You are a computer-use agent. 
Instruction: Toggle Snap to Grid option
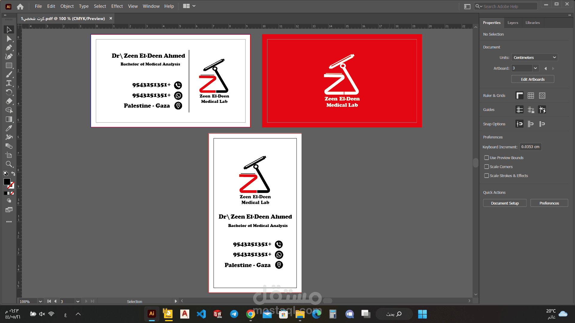tap(531, 124)
